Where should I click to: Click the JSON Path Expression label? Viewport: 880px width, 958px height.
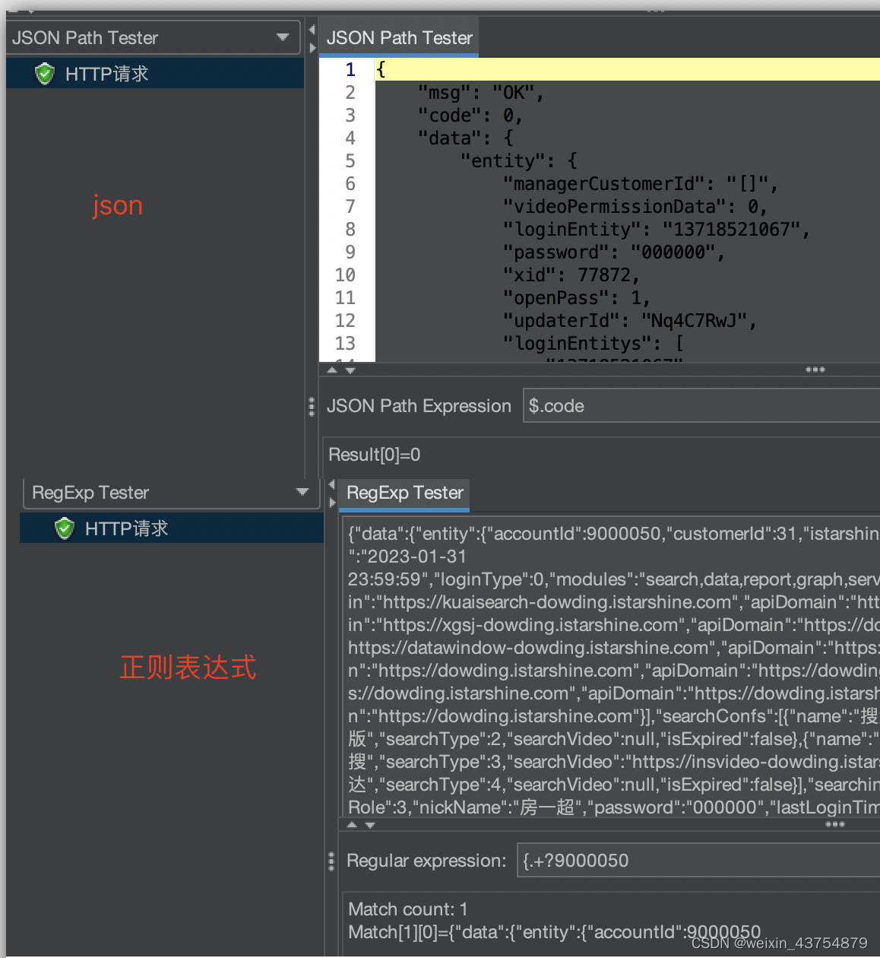[x=419, y=406]
